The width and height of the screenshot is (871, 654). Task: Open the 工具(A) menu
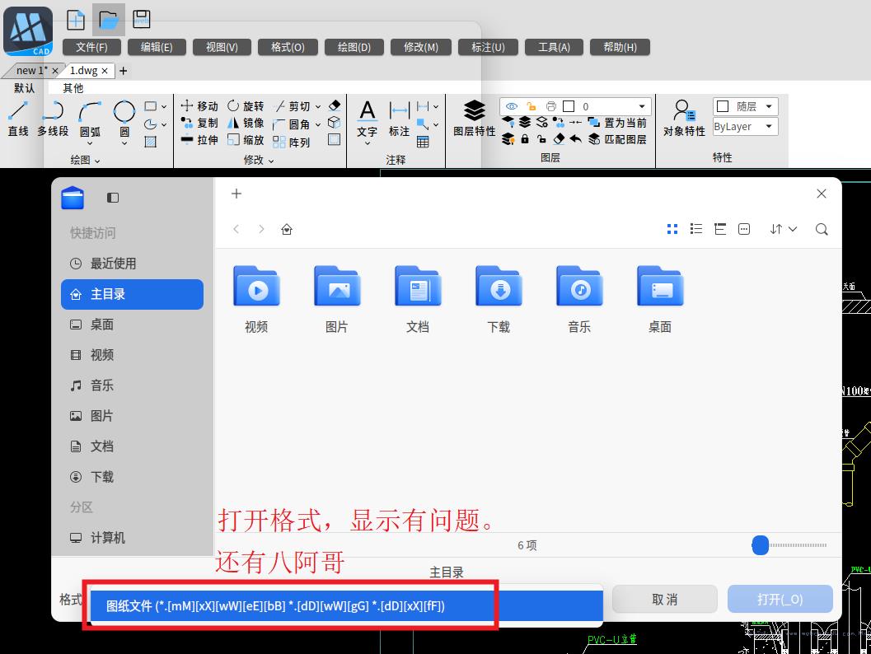click(555, 47)
